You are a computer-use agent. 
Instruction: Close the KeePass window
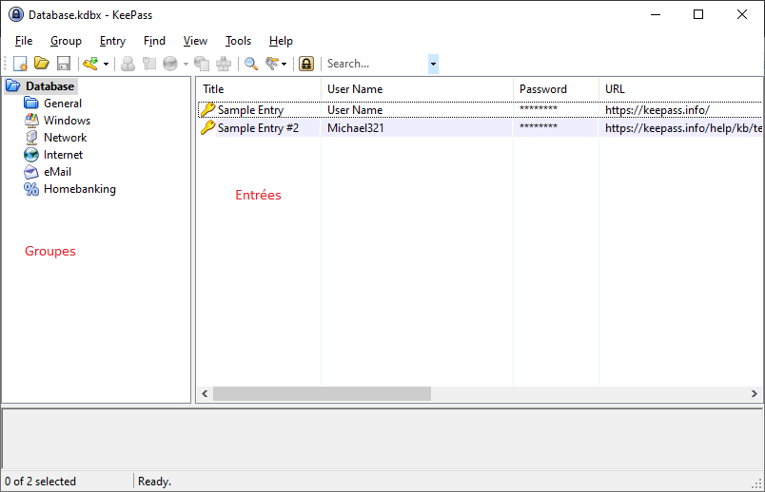coord(742,14)
